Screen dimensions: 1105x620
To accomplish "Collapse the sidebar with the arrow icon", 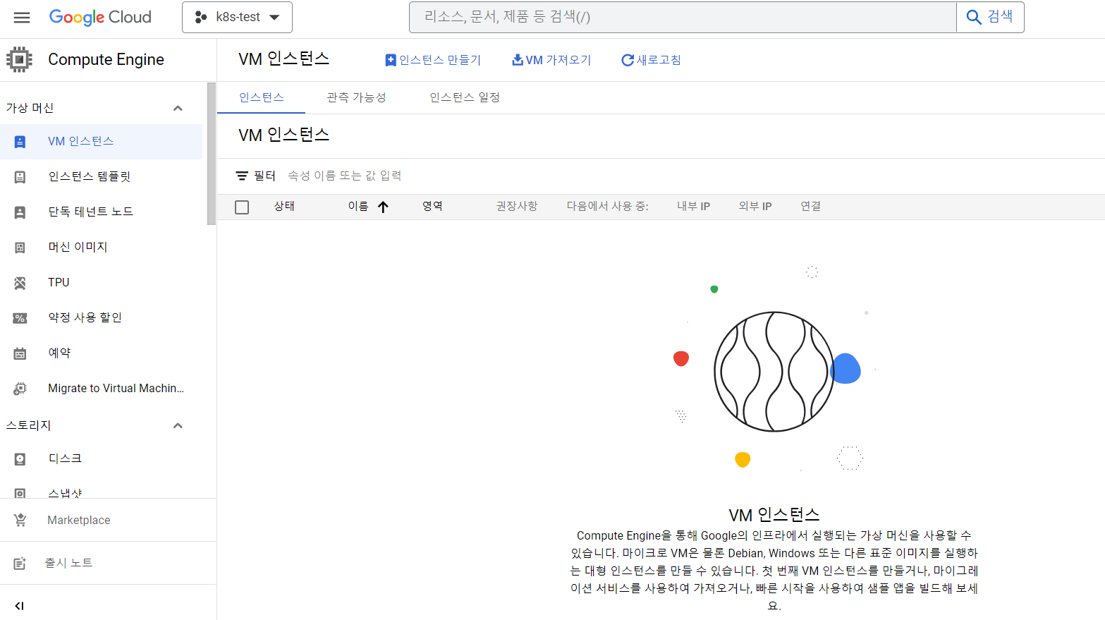I will point(20,606).
